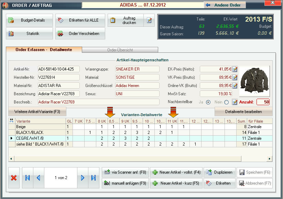Click für Filiale column header
Viewport: 283px width, 199px height.
[x=260, y=121]
